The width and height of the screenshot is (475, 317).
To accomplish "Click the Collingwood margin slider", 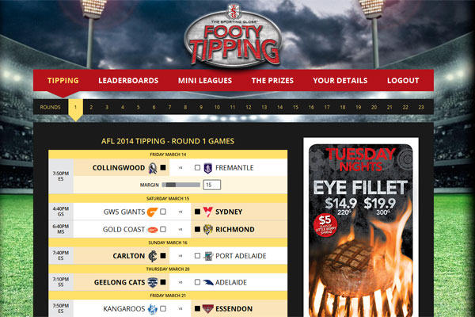I will pos(180,185).
